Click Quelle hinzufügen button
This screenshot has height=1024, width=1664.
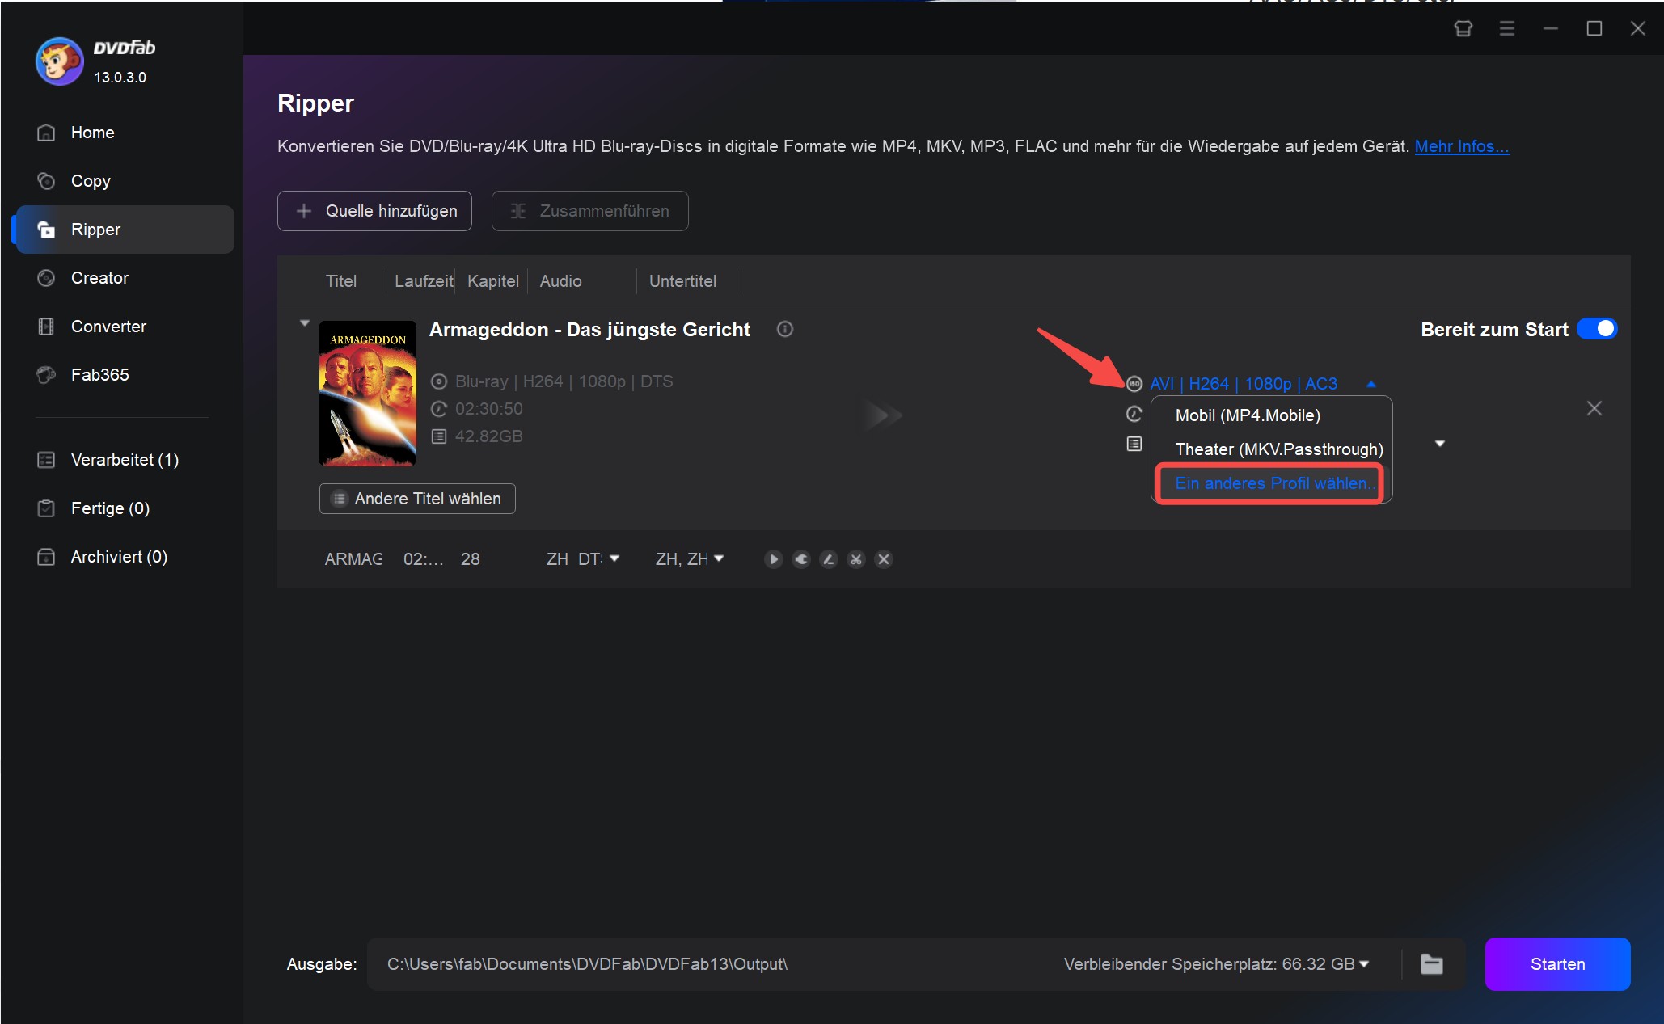tap(374, 211)
